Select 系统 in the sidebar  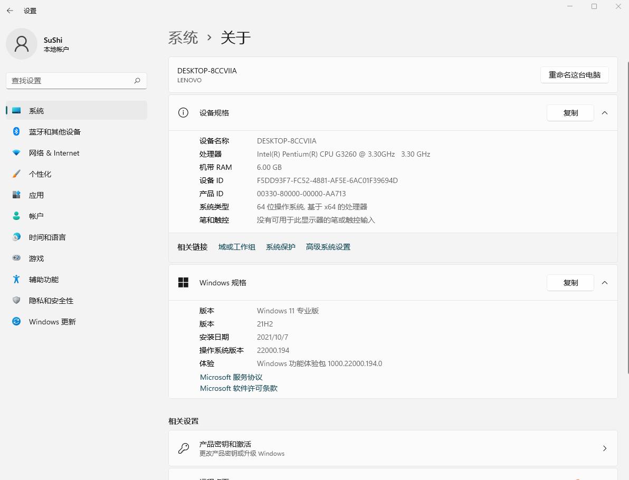(x=36, y=110)
